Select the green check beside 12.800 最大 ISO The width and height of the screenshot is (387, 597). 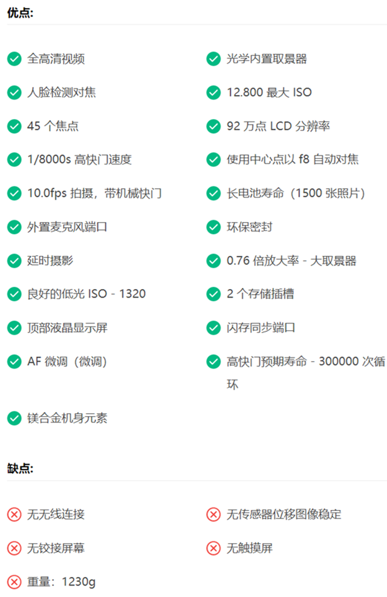tap(213, 93)
